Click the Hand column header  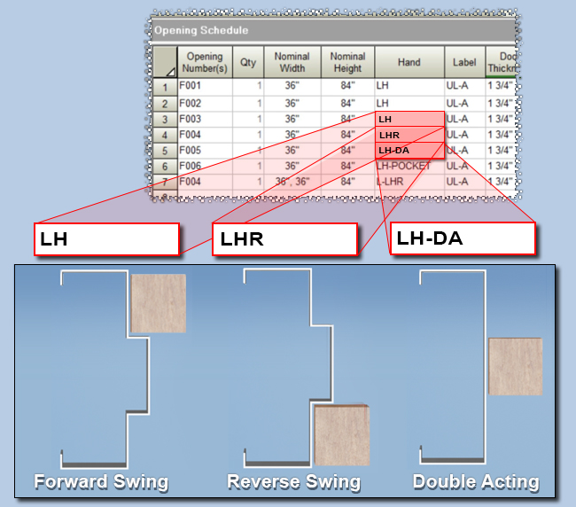[409, 62]
